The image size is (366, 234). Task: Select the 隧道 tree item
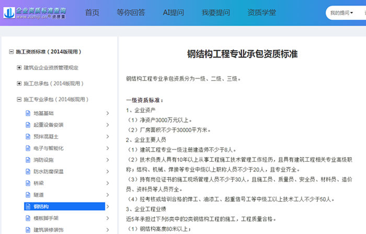click(x=39, y=195)
